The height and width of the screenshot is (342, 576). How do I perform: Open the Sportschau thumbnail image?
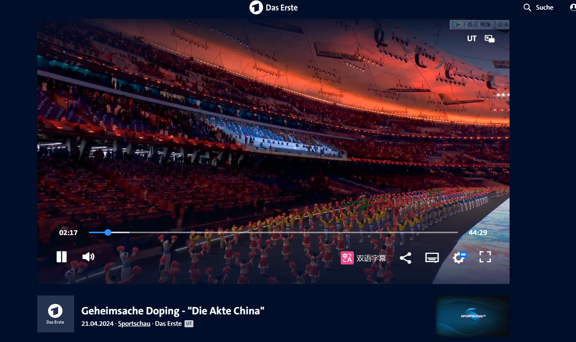473,316
